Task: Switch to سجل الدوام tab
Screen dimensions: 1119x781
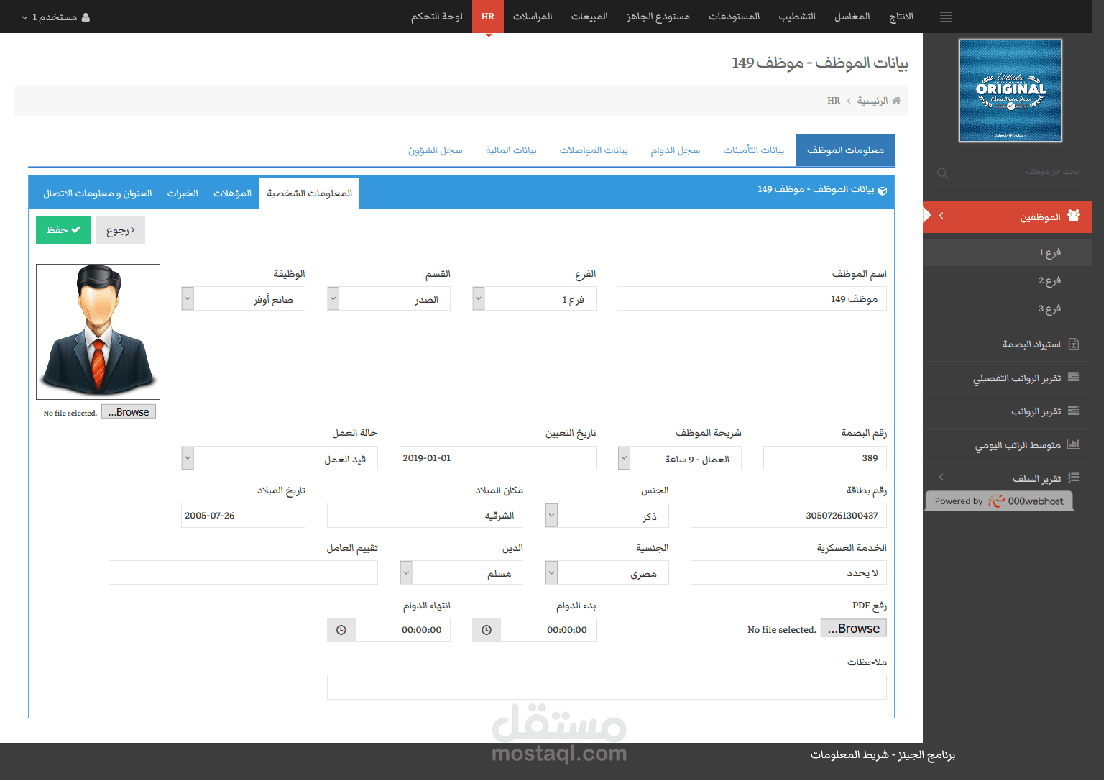Action: [676, 150]
